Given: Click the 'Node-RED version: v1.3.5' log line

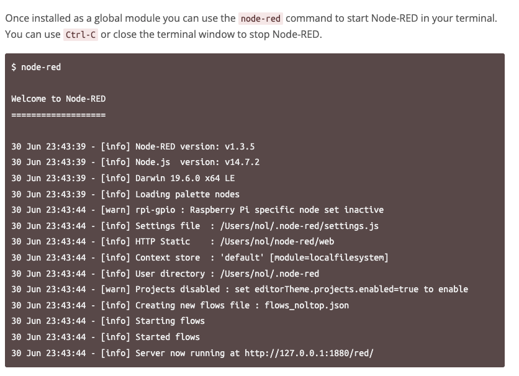Looking at the screenshot, I should [x=133, y=146].
